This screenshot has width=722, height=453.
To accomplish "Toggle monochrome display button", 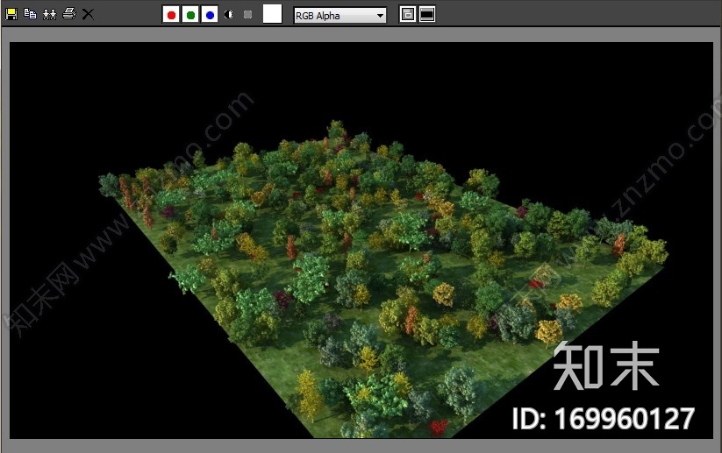I will pos(248,15).
